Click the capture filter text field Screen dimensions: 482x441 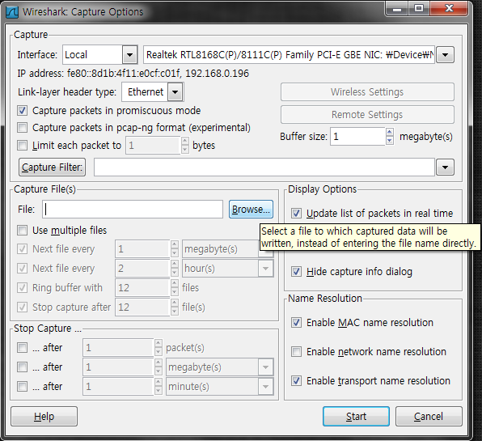tap(264, 167)
